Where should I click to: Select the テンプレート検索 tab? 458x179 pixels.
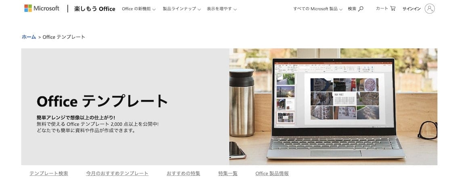(49, 173)
